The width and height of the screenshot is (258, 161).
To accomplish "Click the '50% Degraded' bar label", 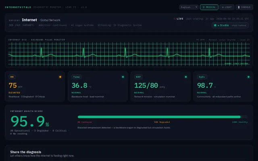I will 162,122.
